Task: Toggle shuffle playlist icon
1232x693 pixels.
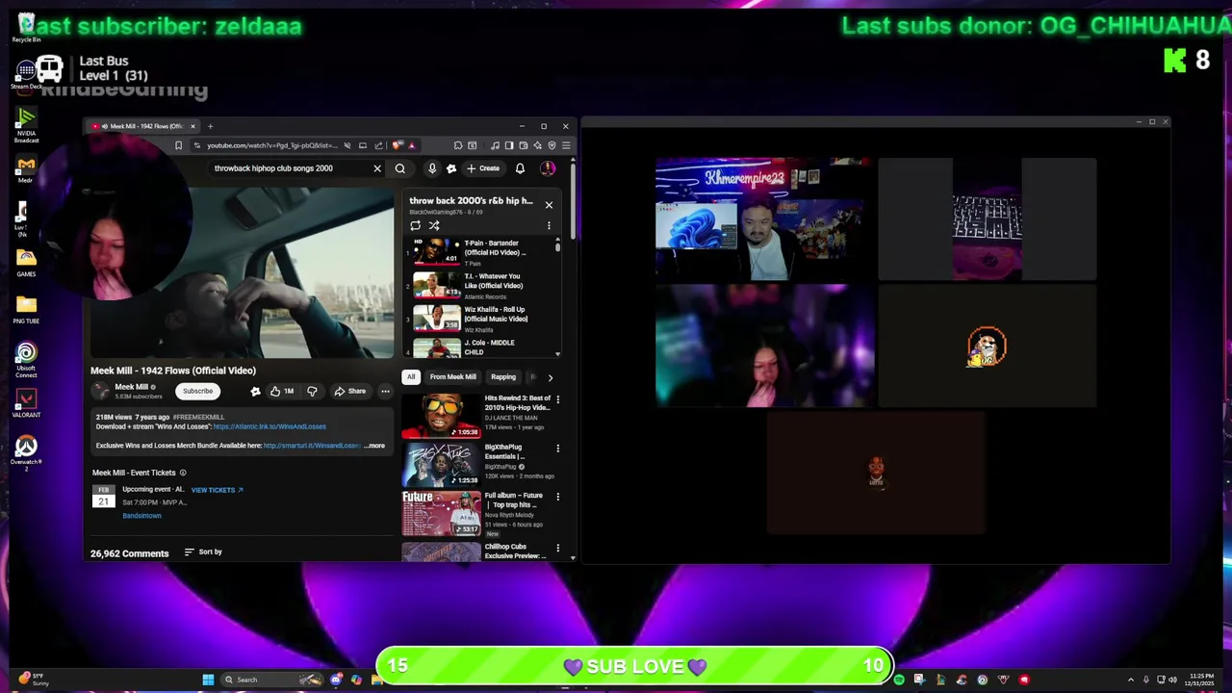Action: (x=434, y=225)
